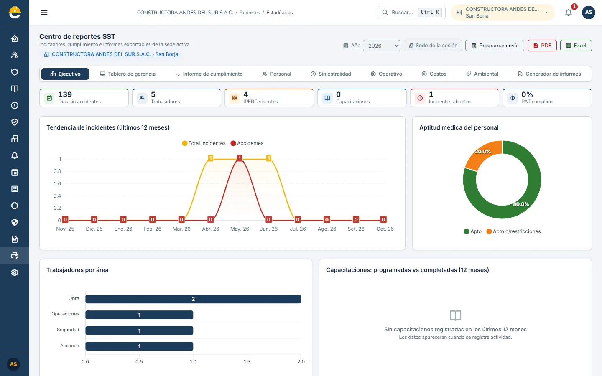This screenshot has height=376, width=602.
Task: Open the open-book icon in sidebar
Action: click(15, 89)
